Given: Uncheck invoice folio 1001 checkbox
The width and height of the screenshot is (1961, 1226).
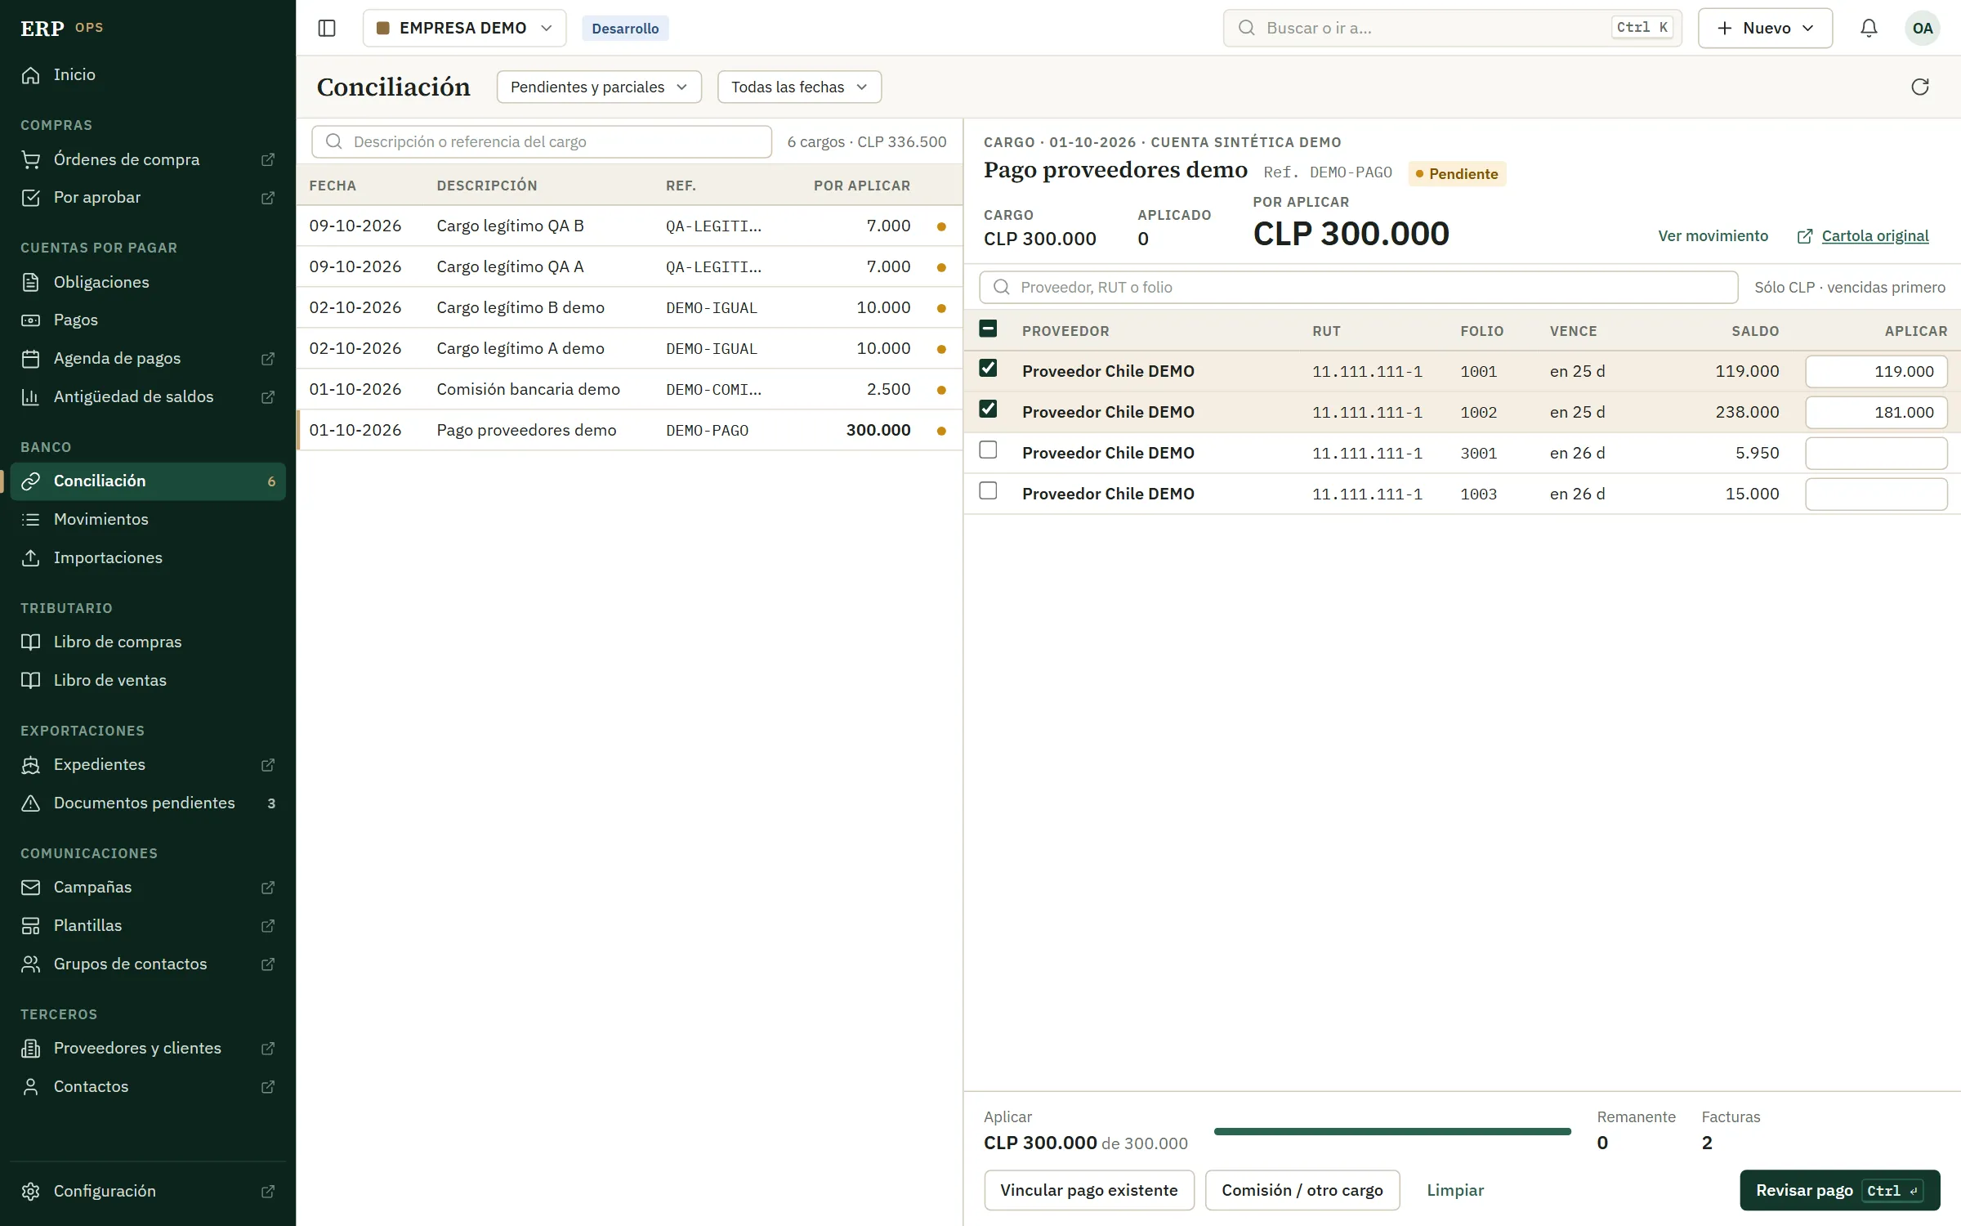Looking at the screenshot, I should [988, 368].
